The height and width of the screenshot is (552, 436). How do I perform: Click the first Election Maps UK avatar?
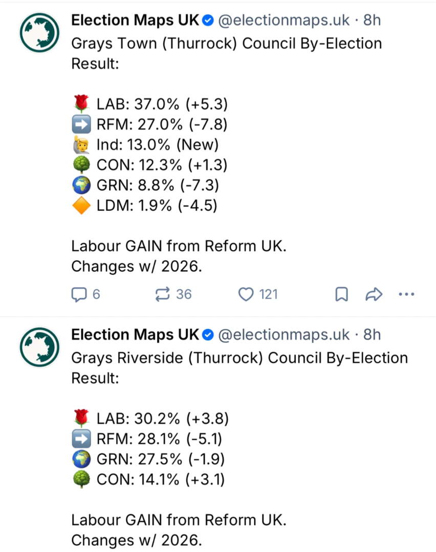[x=40, y=33]
